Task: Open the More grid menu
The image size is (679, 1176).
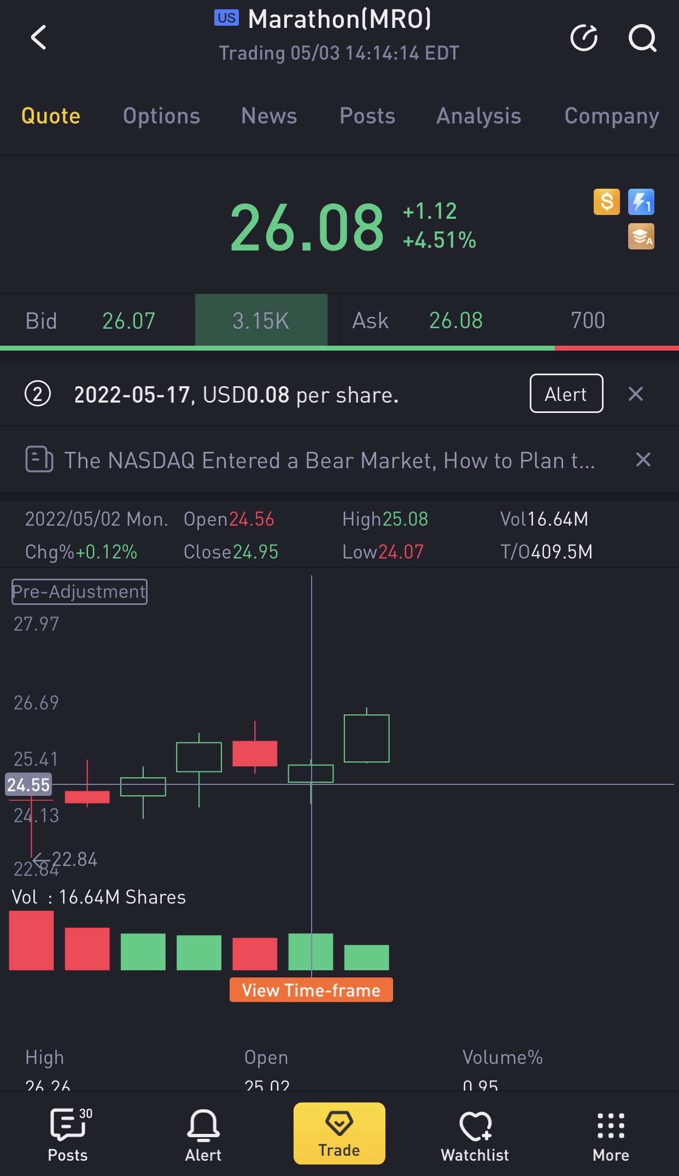Action: (611, 1134)
